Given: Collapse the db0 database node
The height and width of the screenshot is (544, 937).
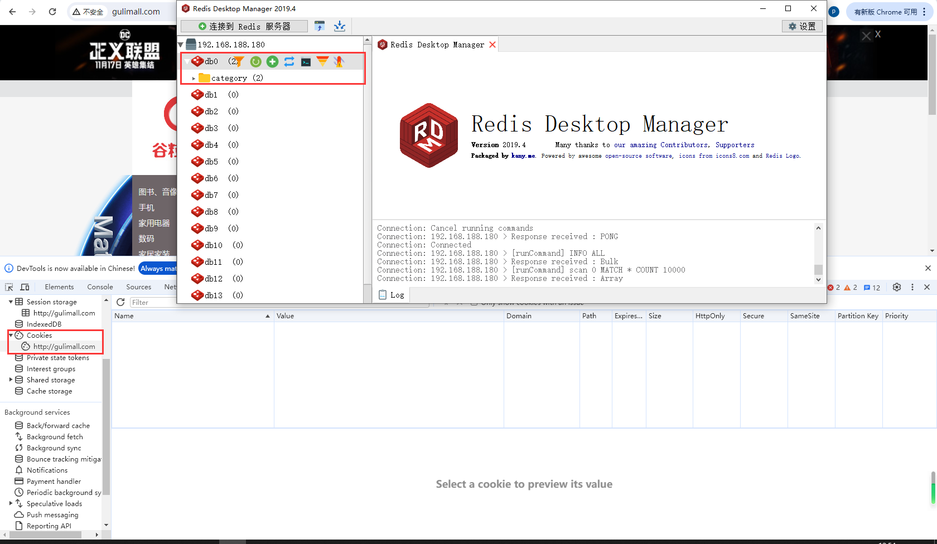Looking at the screenshot, I should 187,61.
